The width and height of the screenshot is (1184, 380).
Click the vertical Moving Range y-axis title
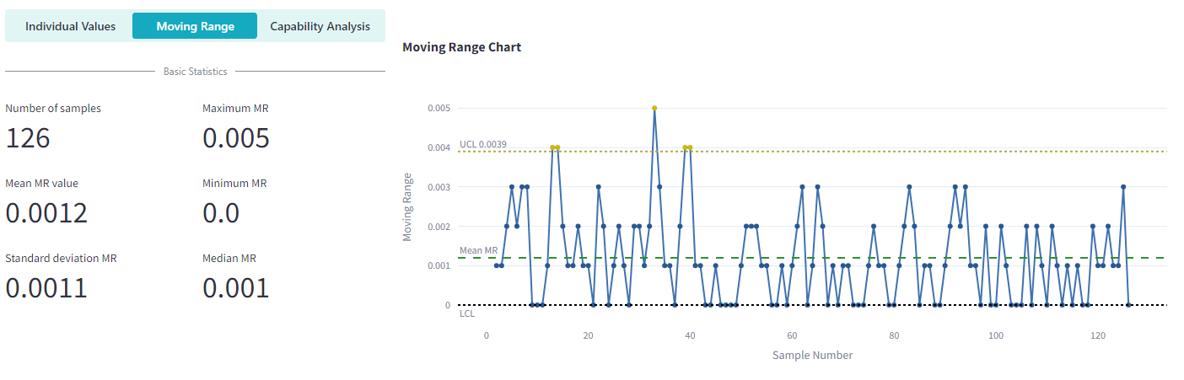(x=408, y=206)
